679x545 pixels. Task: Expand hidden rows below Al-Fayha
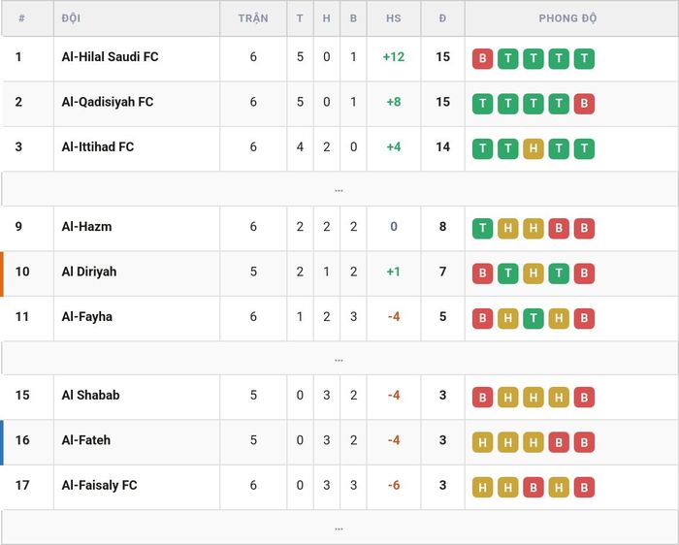point(339,359)
